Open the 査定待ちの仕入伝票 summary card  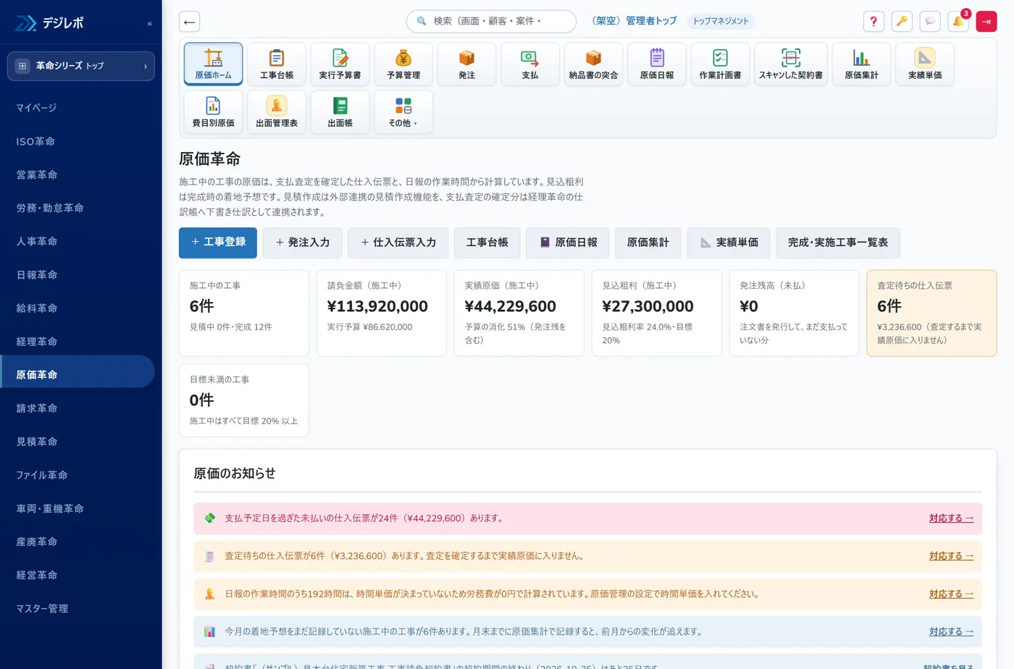pyautogui.click(x=931, y=314)
